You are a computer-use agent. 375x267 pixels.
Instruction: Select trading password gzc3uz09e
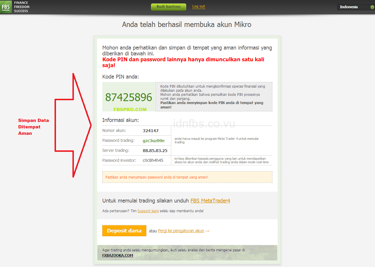point(154,141)
